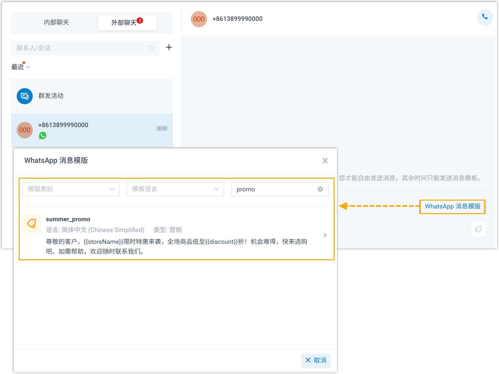This screenshot has width=499, height=374.
Task: Click the phone call icon
Action: tap(485, 17)
